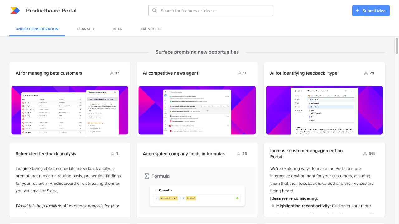The height and width of the screenshot is (224, 399).
Task: Open Aggregated company fields in formulas title
Action: coord(184,154)
